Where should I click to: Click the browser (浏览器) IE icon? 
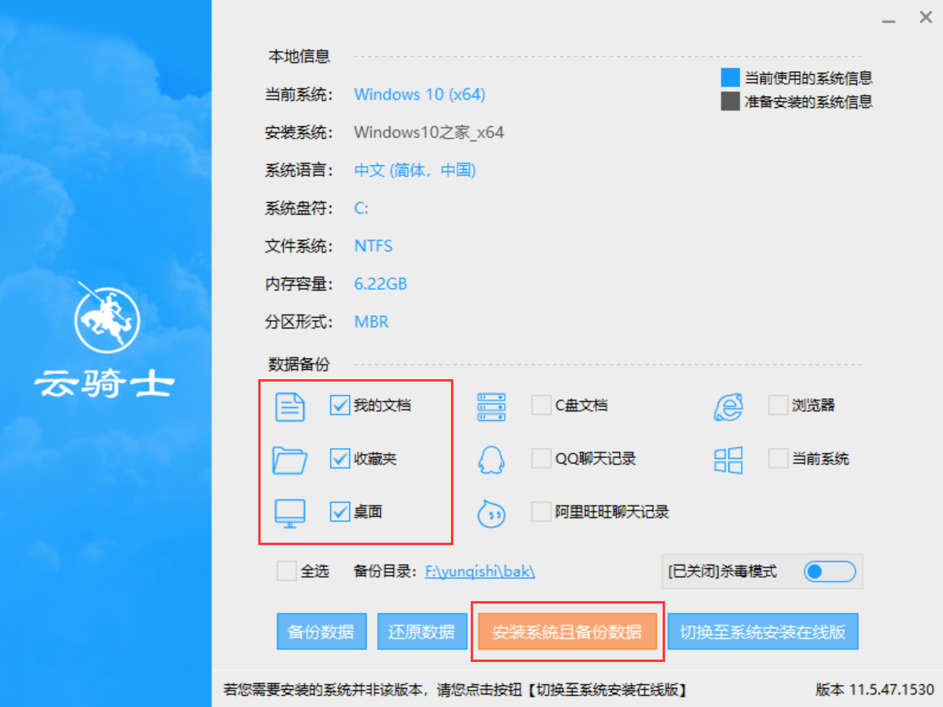[x=728, y=407]
